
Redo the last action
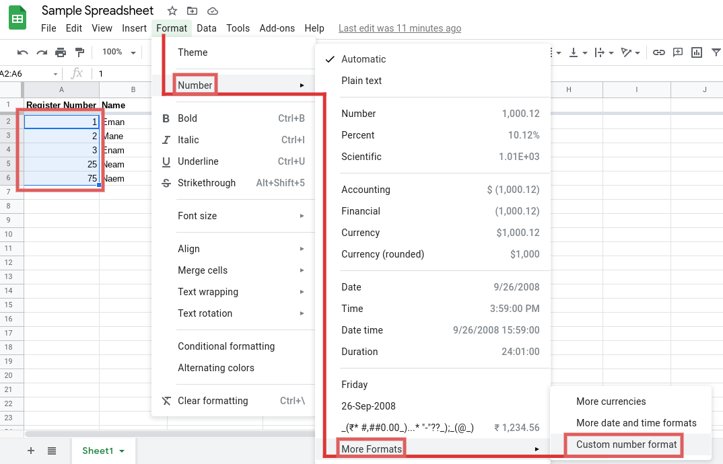[x=41, y=52]
